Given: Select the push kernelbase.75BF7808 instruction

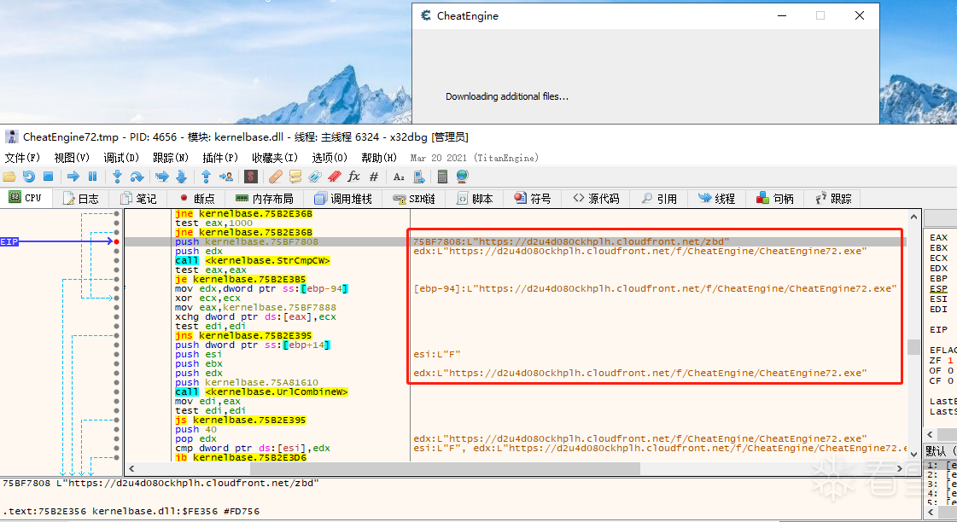Looking at the screenshot, I should pyautogui.click(x=247, y=241).
